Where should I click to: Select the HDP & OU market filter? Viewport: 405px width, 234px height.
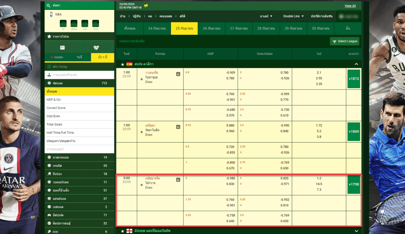pos(79,100)
